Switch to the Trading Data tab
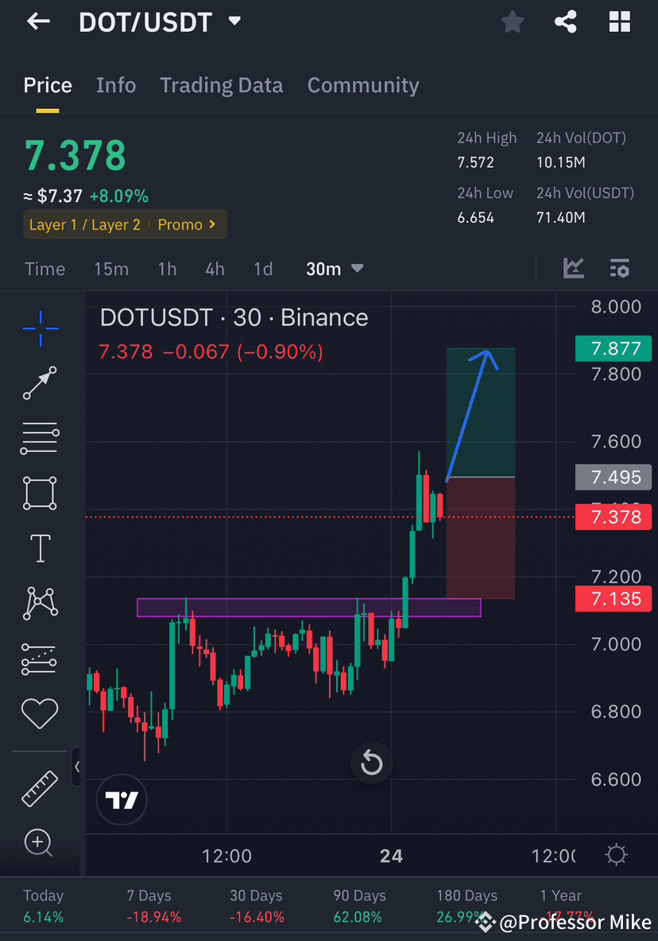This screenshot has height=941, width=658. click(221, 85)
